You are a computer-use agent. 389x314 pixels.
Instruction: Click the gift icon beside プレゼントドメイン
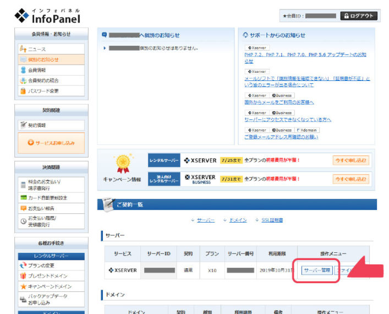click(x=23, y=276)
